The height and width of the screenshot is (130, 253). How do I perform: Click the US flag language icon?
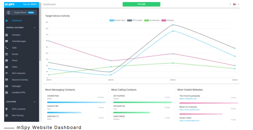pyautogui.click(x=234, y=4)
